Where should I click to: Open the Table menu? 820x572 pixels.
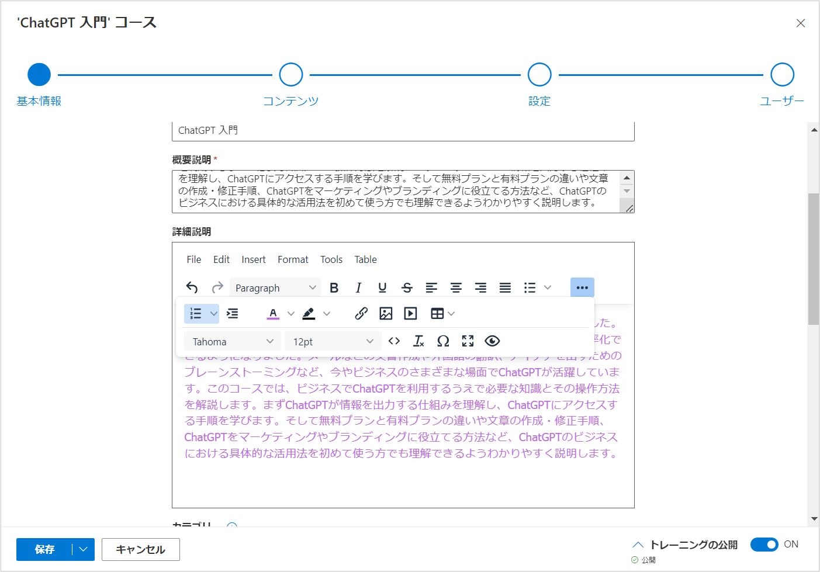366,259
